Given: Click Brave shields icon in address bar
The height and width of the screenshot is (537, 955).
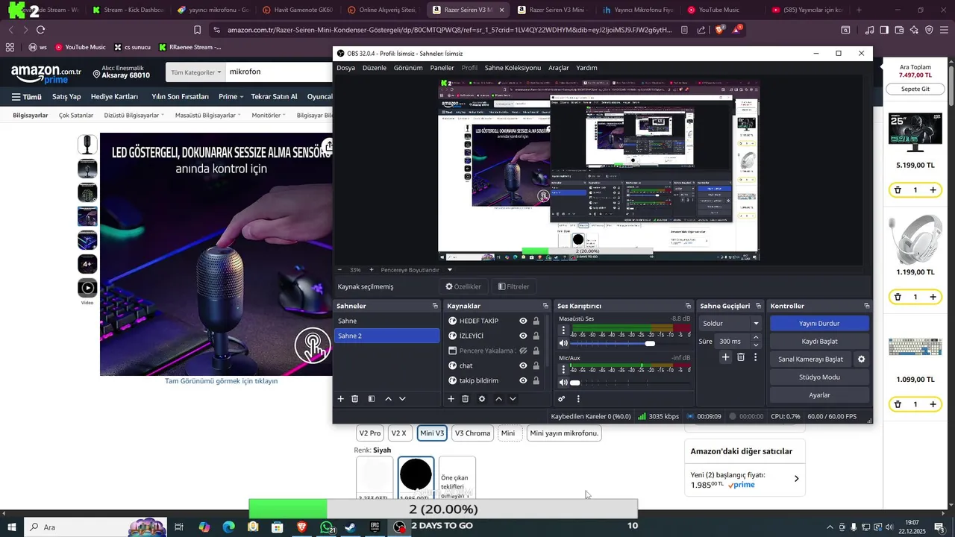Looking at the screenshot, I should [719, 30].
